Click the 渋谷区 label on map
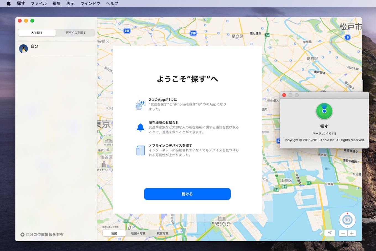This screenshot has height=251, width=376. [106, 157]
